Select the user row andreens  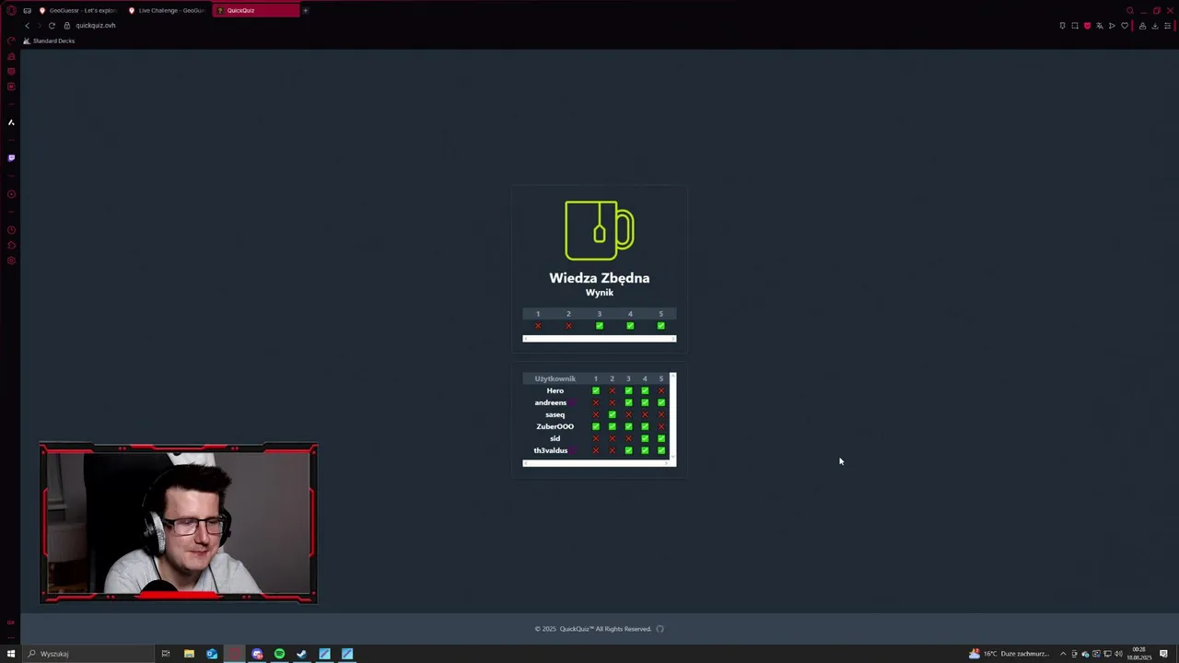point(596,402)
